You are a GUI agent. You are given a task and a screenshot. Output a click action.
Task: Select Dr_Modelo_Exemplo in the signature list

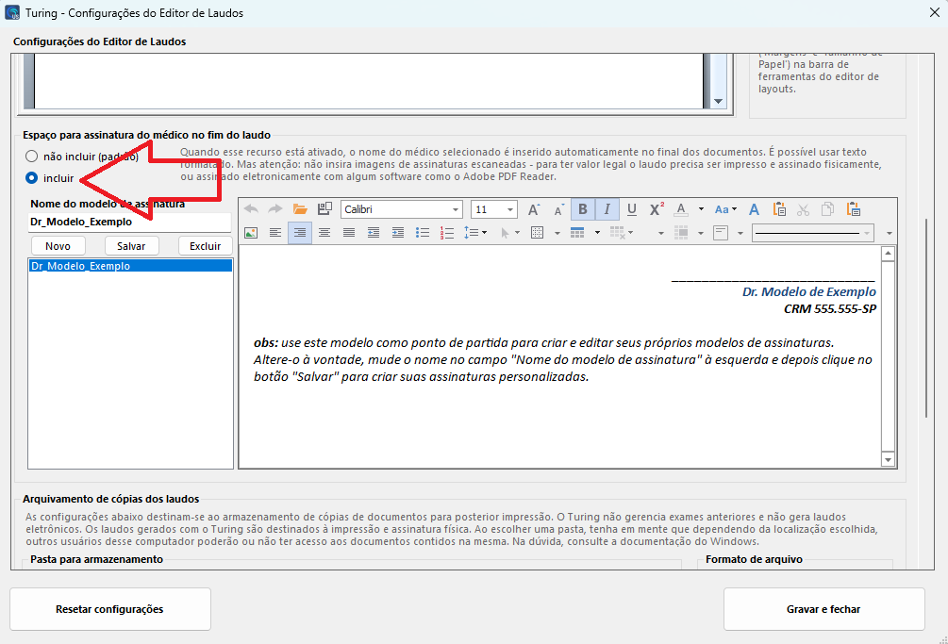[81, 266]
